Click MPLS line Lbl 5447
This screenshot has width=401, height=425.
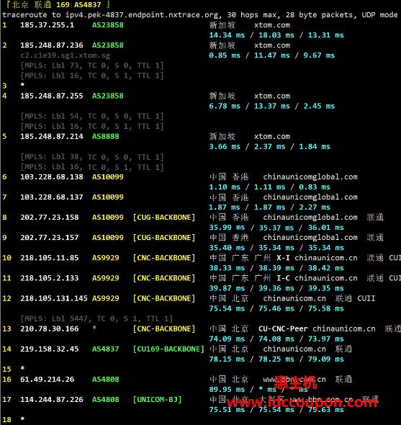(x=96, y=318)
